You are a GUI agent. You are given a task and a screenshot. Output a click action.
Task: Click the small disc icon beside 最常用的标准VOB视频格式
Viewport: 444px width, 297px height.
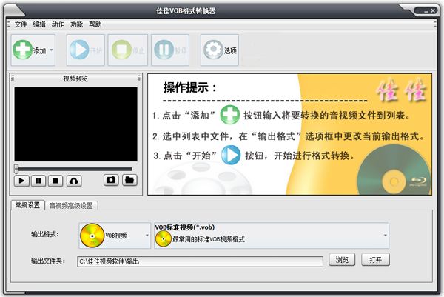point(163,238)
